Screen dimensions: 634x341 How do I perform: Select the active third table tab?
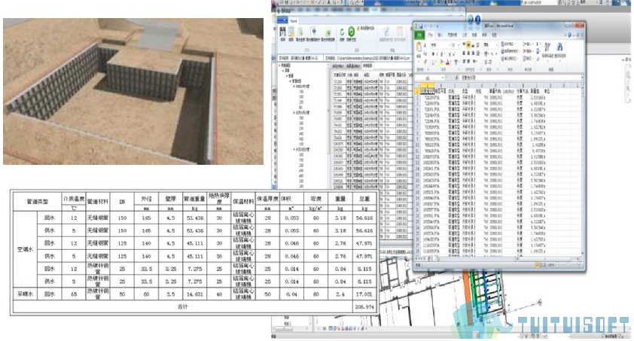367,65
